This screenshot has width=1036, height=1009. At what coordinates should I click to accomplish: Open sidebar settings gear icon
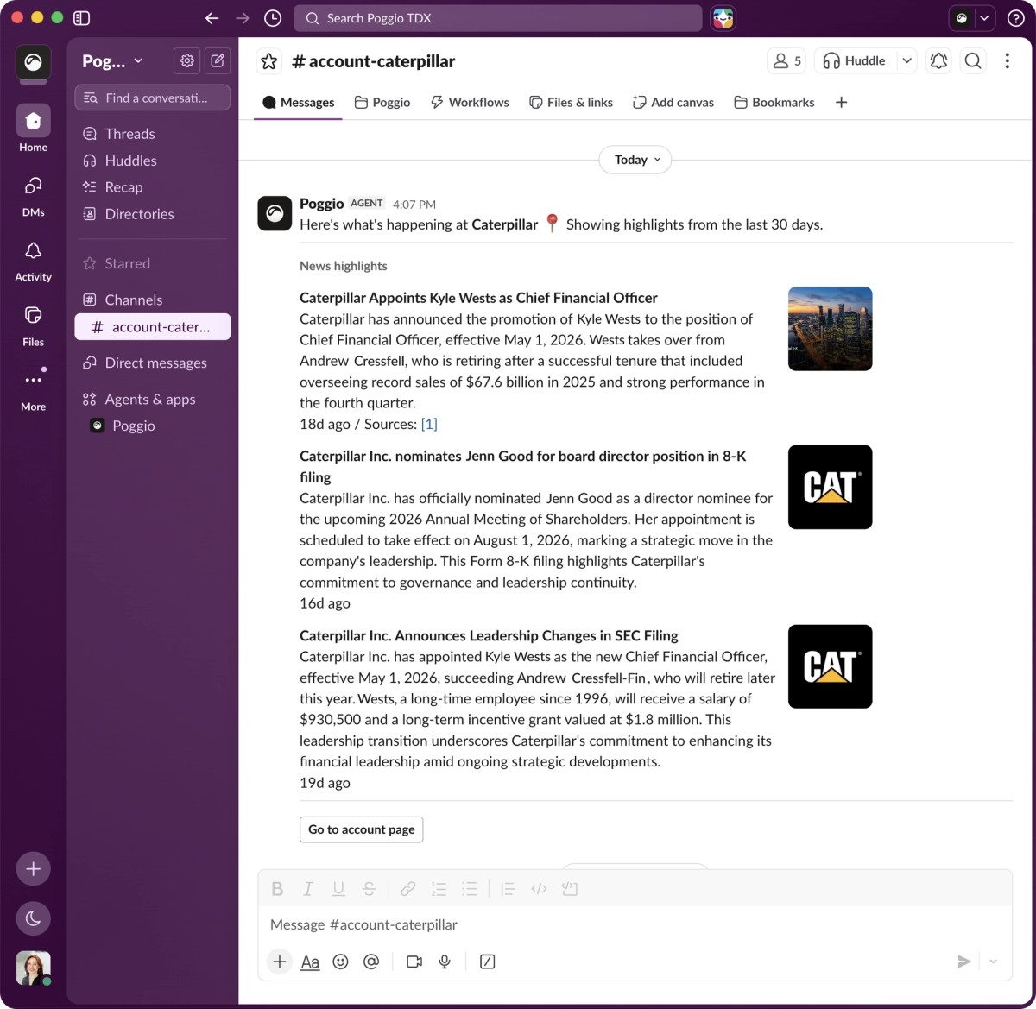[186, 60]
